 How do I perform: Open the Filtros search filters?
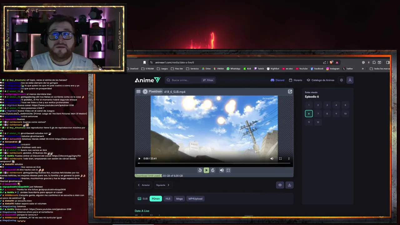coord(208,80)
